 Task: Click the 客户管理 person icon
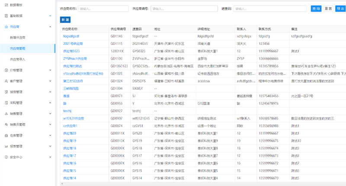point(6,81)
